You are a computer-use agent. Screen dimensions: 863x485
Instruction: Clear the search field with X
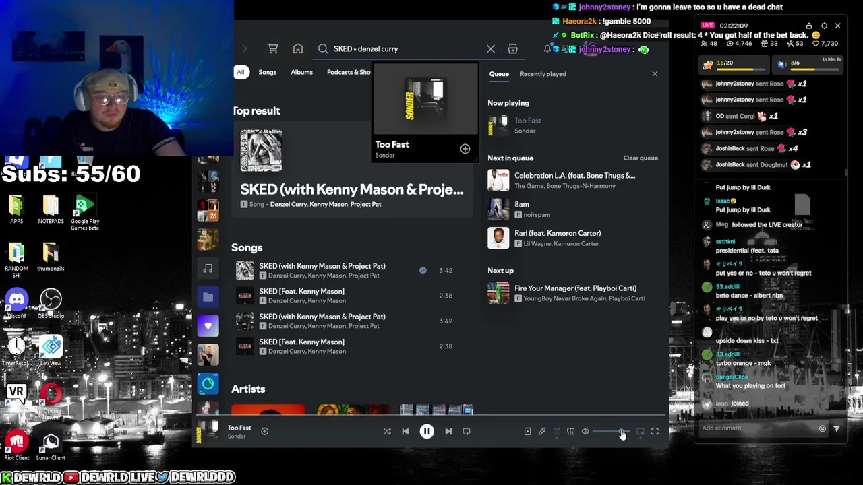pyautogui.click(x=491, y=48)
